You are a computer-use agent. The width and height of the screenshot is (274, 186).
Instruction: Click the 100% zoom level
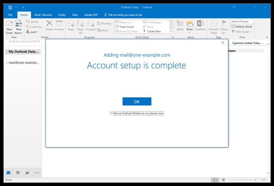tap(263, 180)
